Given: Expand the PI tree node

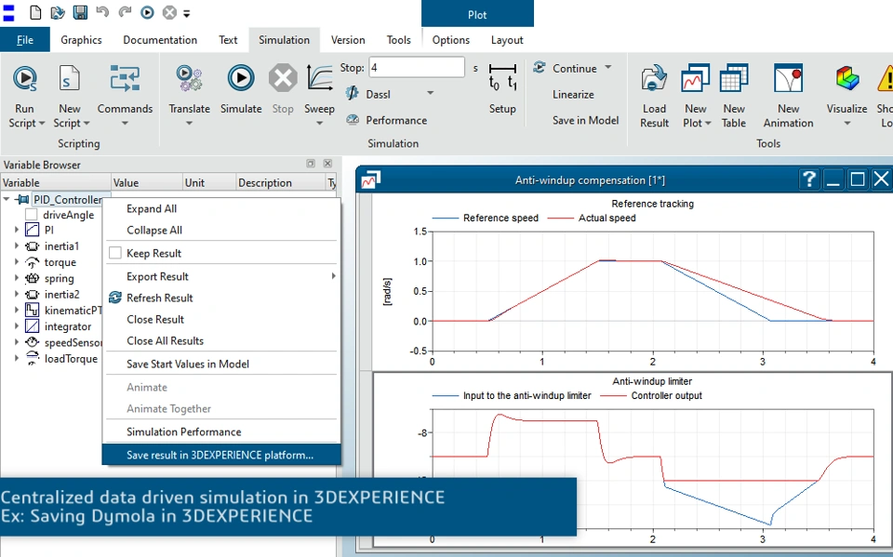Looking at the screenshot, I should pyautogui.click(x=17, y=230).
